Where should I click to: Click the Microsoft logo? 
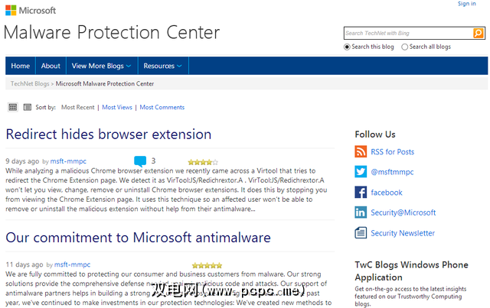[x=30, y=11]
